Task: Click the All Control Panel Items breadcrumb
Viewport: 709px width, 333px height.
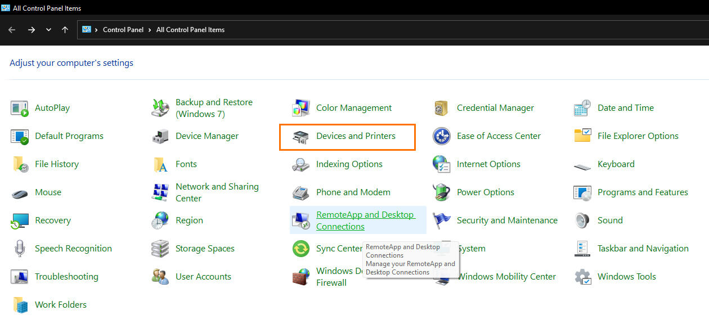Action: tap(190, 30)
